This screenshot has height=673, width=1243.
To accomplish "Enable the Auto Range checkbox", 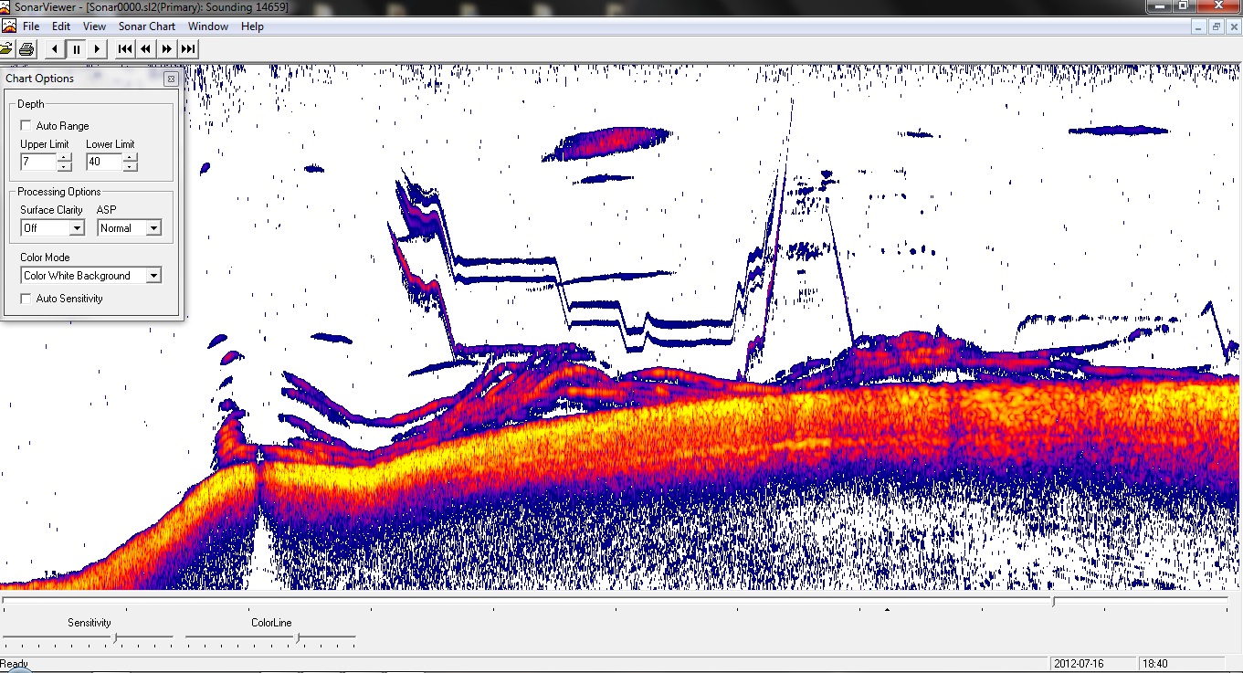I will tap(26, 126).
